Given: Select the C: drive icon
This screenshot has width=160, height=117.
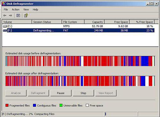Looking at the screenshot, I should 5,26.
